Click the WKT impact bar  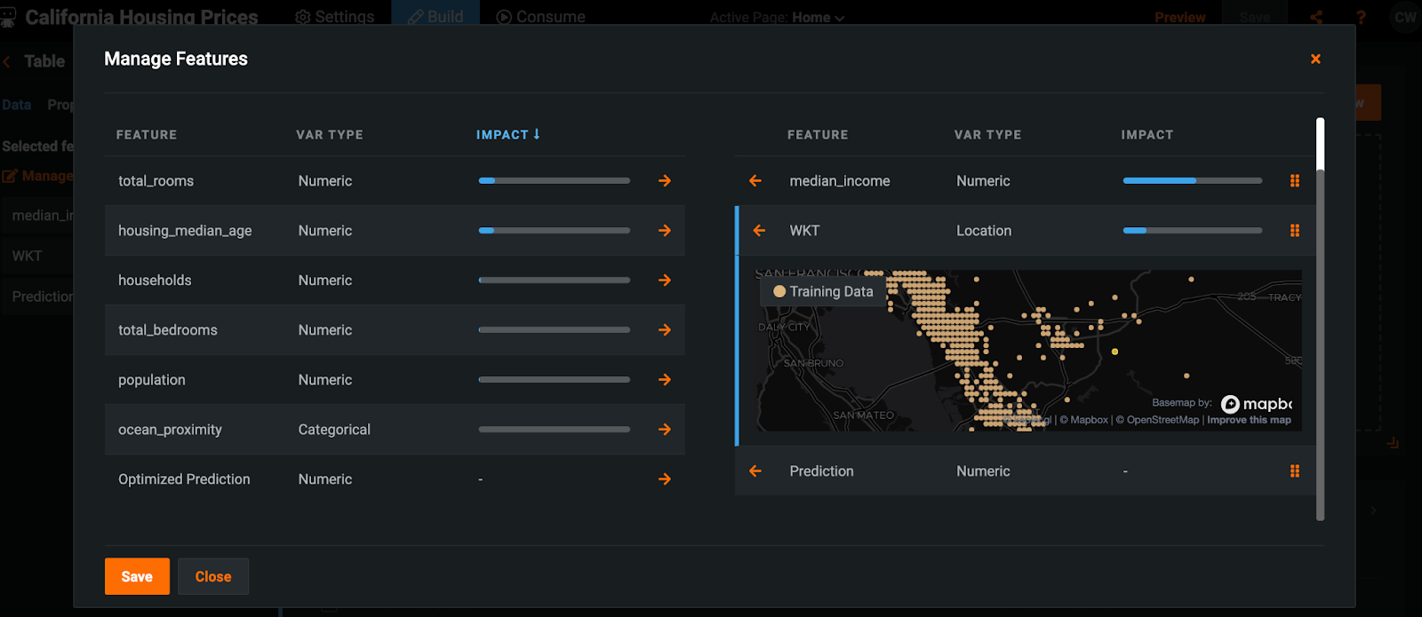(1192, 230)
